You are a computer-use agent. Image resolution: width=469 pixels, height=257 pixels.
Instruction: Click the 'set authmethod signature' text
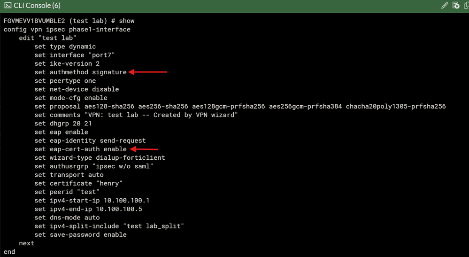pos(80,72)
